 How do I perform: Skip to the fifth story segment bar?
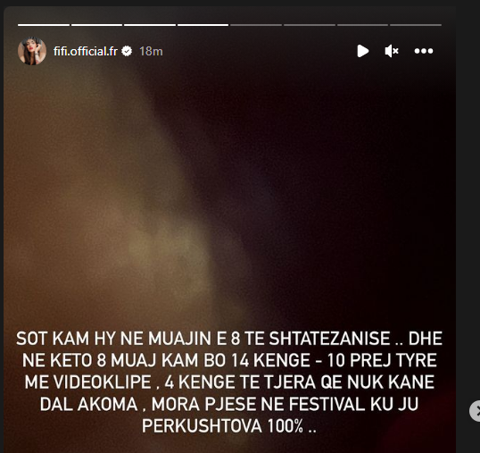pos(256,25)
